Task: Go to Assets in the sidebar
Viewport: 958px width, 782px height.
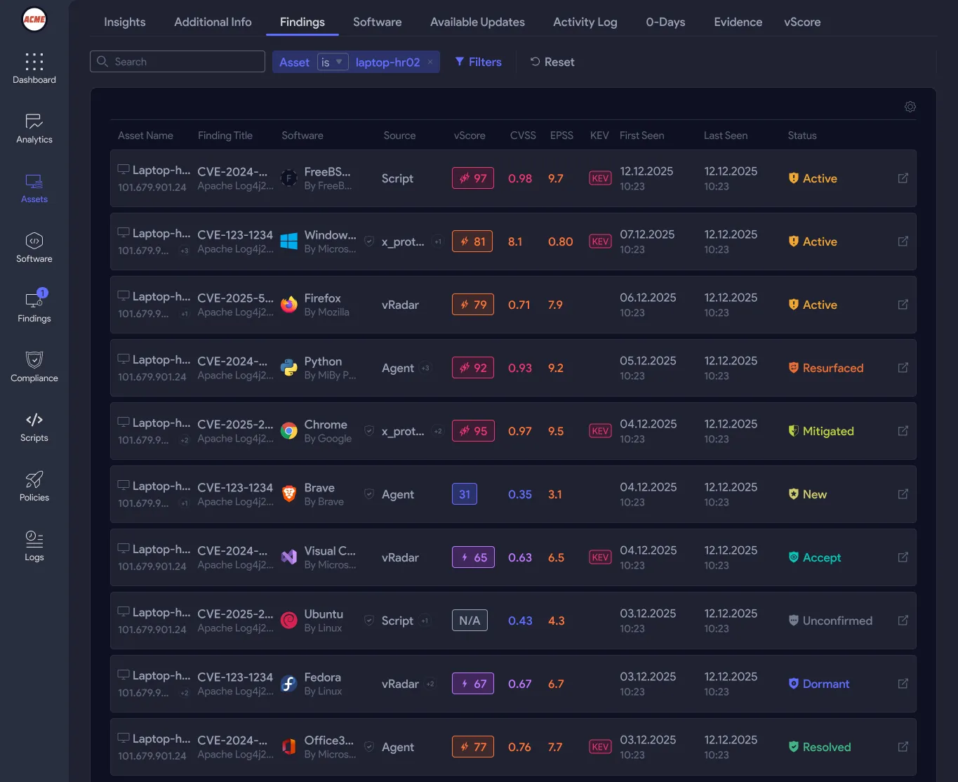Action: pos(34,188)
